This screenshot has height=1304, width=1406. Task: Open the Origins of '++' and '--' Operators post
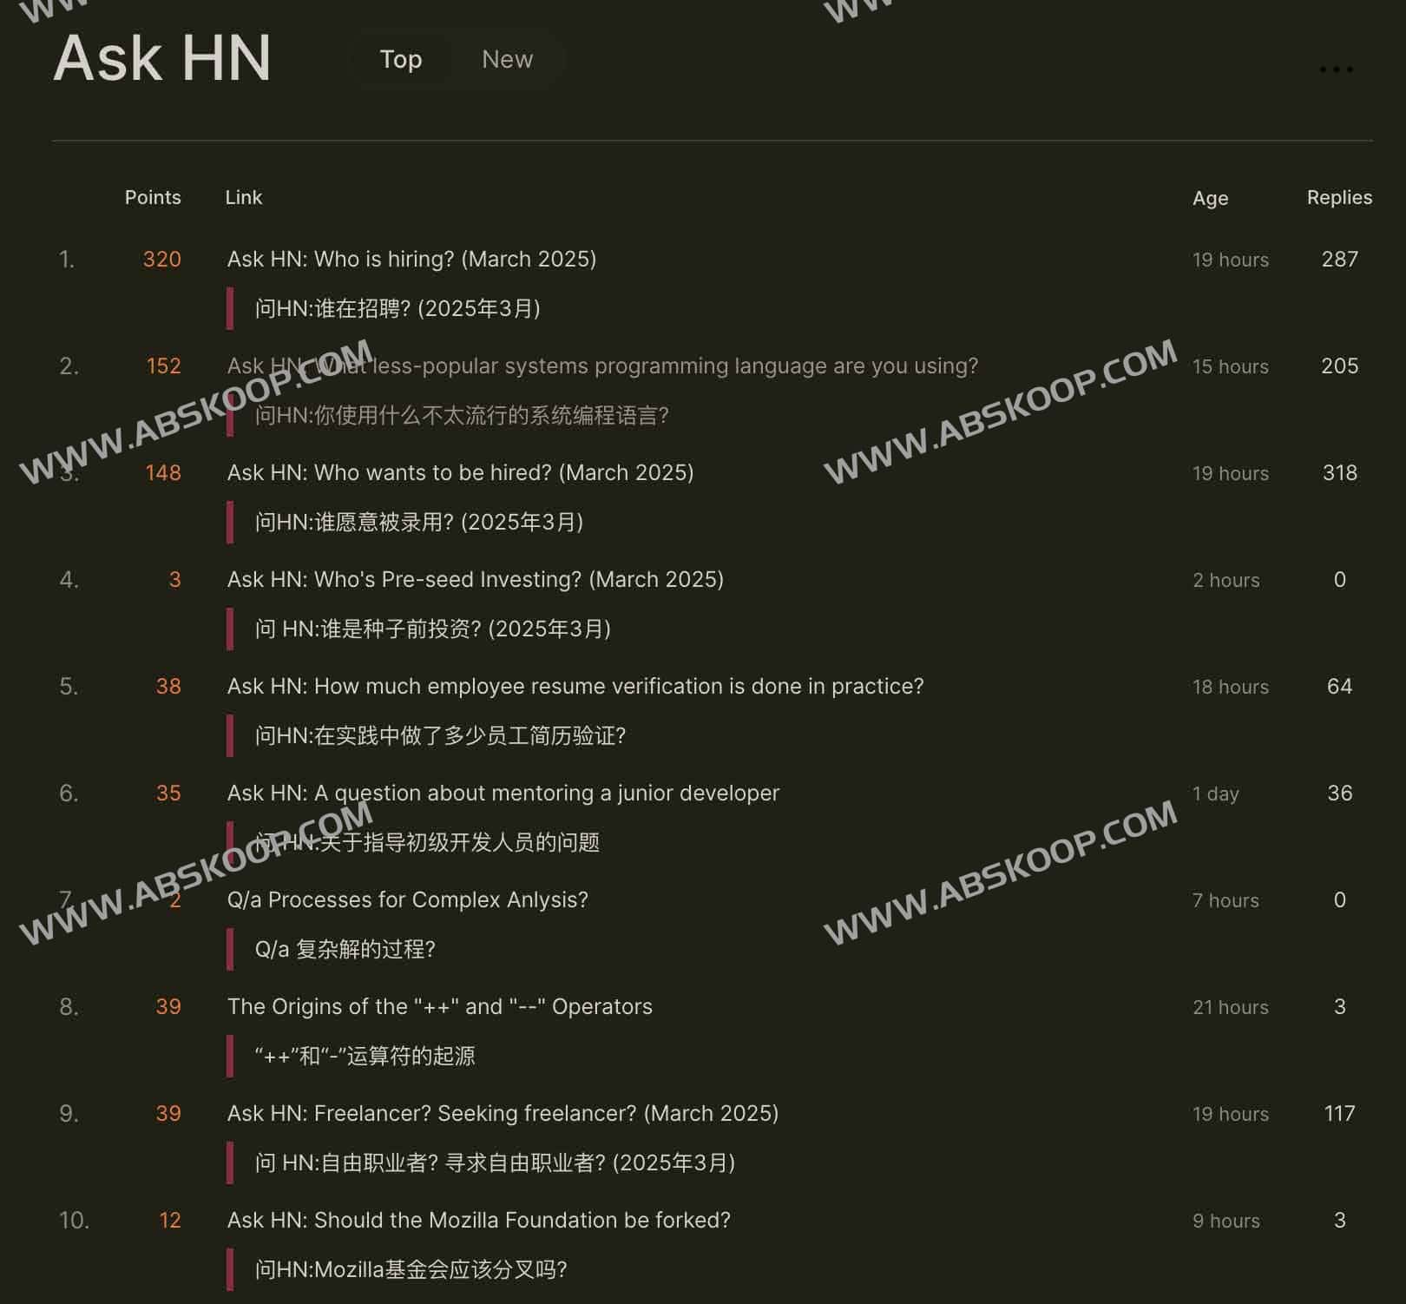click(439, 1006)
